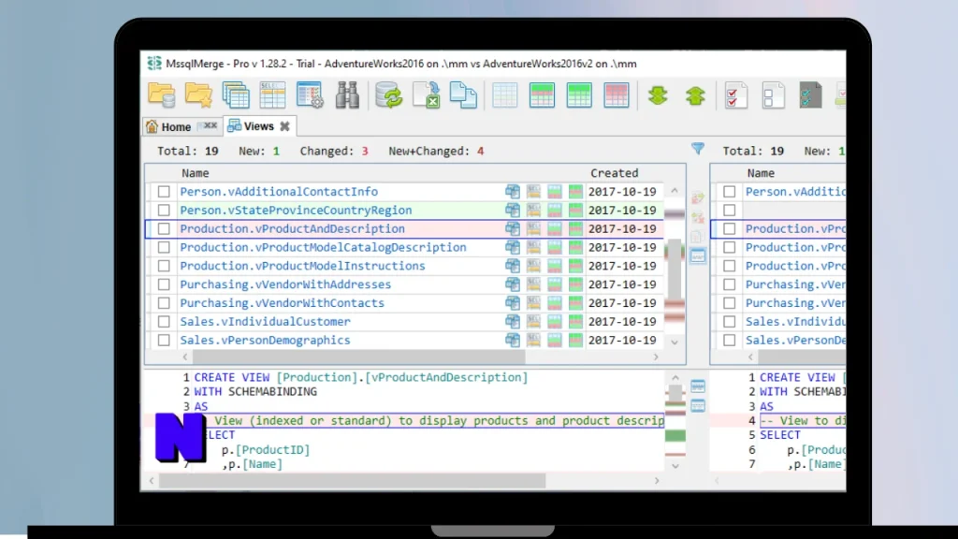
Task: Click the copy documents icon
Action: point(463,95)
